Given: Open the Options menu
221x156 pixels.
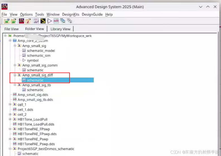Looking at the screenshot, I should pos(26,14).
